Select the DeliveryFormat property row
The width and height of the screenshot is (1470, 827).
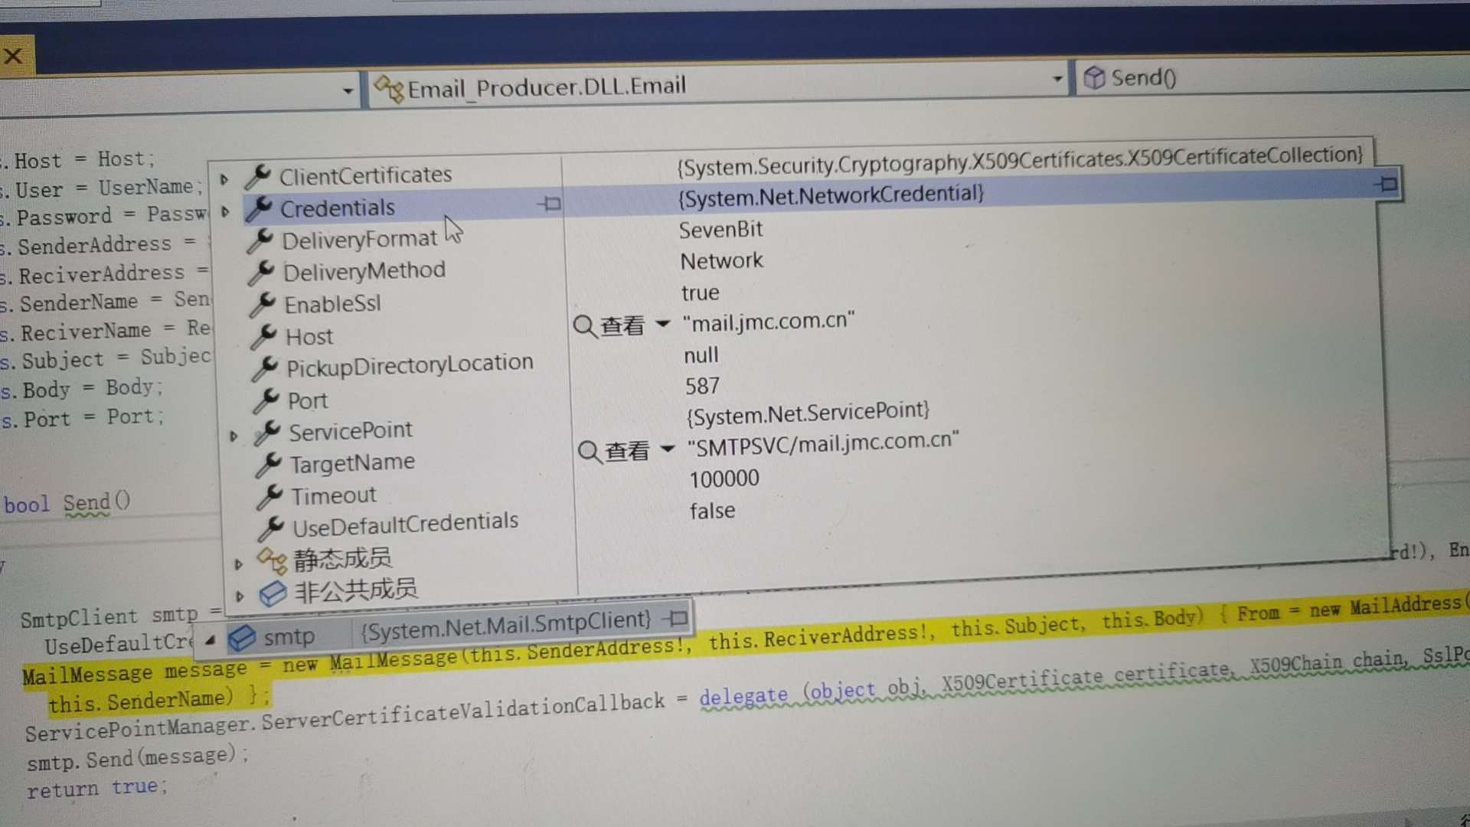pyautogui.click(x=359, y=240)
